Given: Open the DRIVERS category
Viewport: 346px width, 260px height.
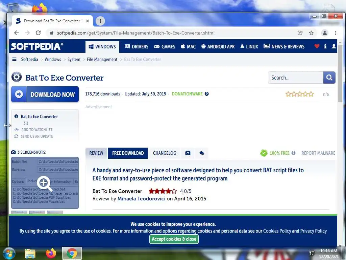Looking at the screenshot, I should [x=137, y=47].
